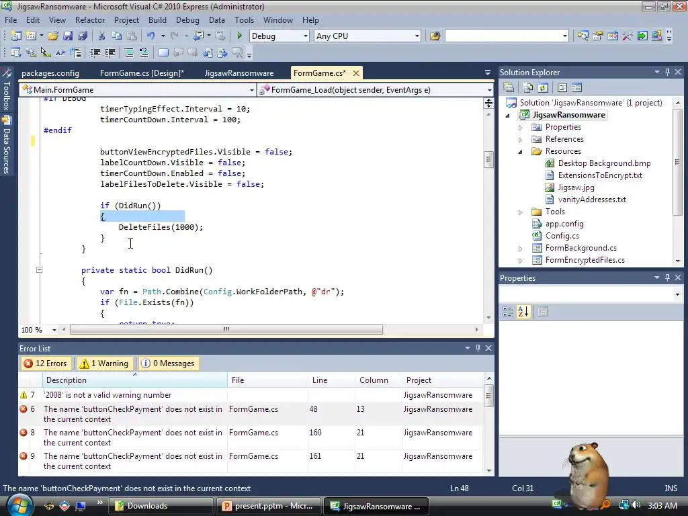Viewport: 688px width, 516px height.
Task: Click the Open File folder icon
Action: click(52, 36)
